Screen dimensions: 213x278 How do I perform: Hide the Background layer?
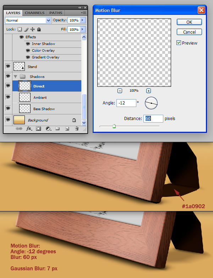[8, 120]
